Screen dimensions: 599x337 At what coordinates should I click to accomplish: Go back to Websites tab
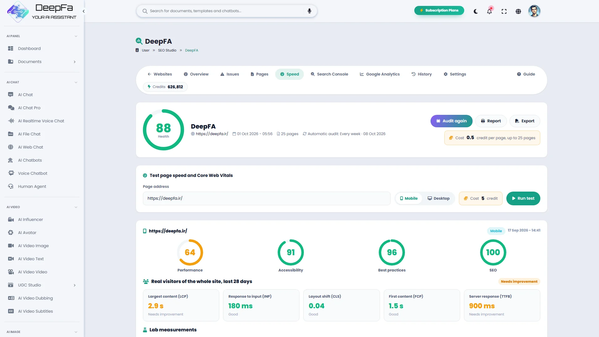click(160, 74)
